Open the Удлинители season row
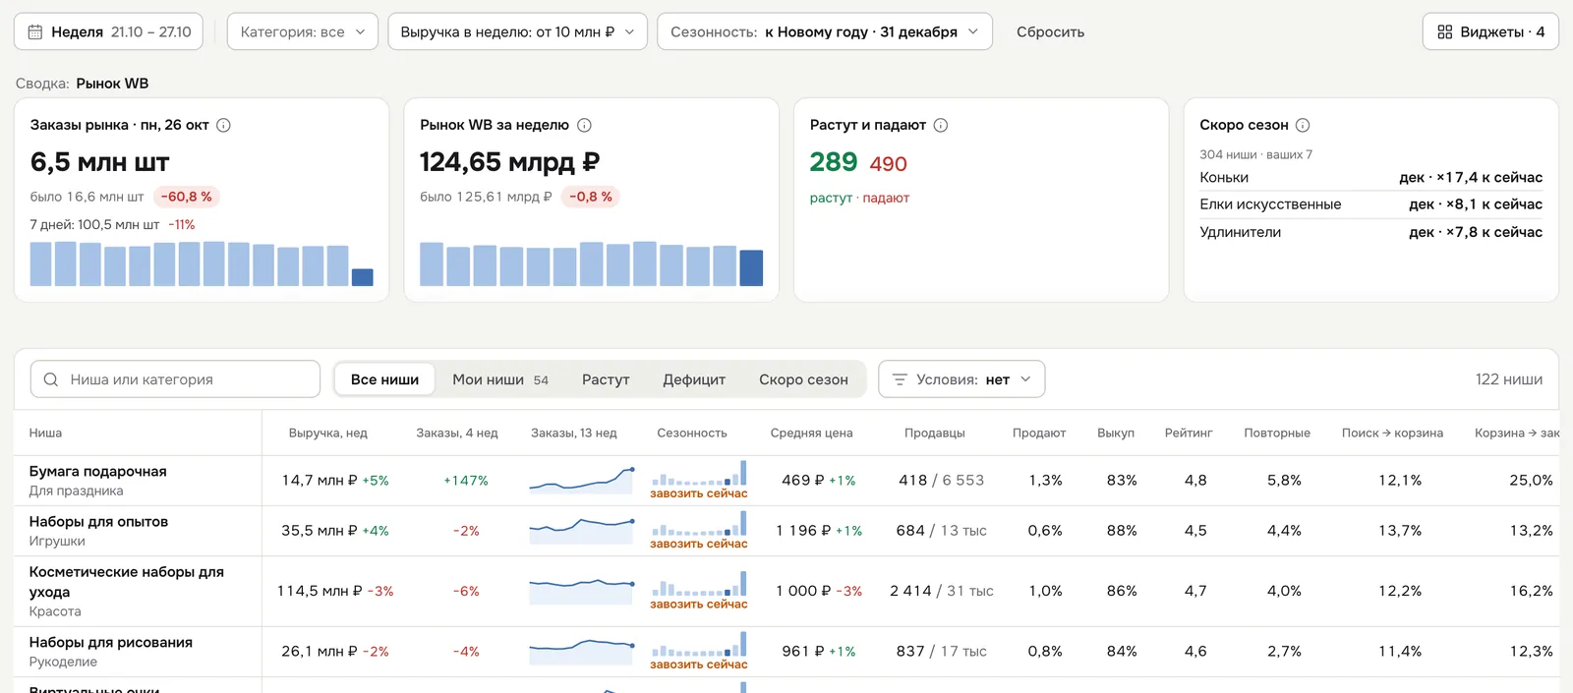This screenshot has height=693, width=1573. 1370,232
